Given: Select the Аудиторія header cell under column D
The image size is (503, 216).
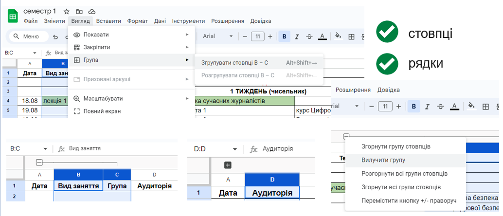Looking at the screenshot, I should pyautogui.click(x=272, y=193).
